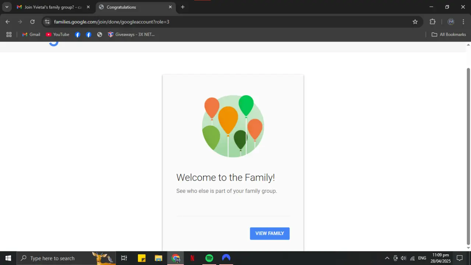Image resolution: width=471 pixels, height=265 pixels.
Task: Open the apps grid in bookmarks bar
Action: point(9,34)
